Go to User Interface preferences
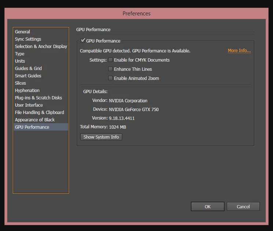273x231 pixels. (x=41, y=105)
